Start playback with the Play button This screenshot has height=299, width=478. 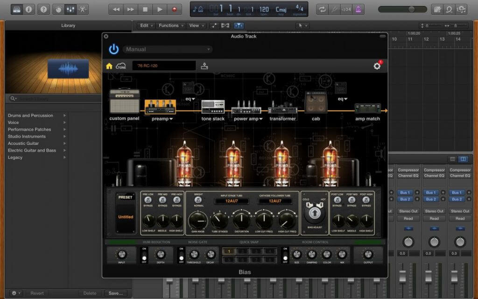click(160, 9)
